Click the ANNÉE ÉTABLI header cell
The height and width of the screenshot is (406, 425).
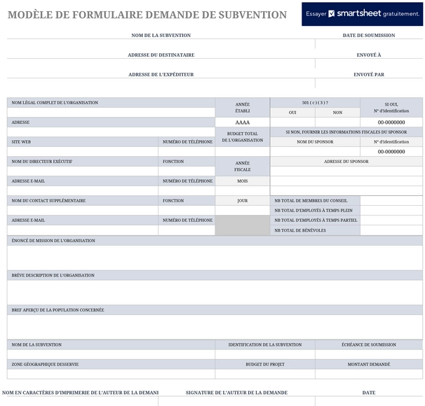[x=243, y=107]
